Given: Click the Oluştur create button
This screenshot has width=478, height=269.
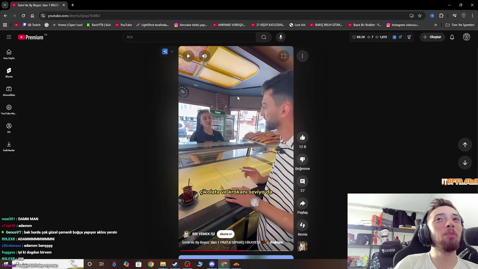Looking at the screenshot, I should tap(432, 37).
